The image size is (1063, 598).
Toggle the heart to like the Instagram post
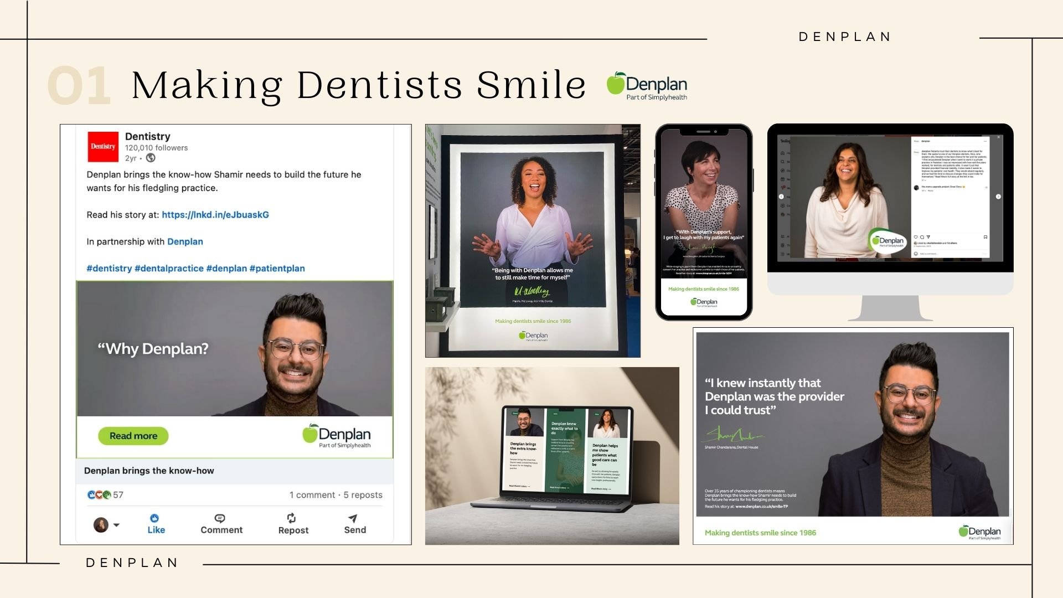tap(916, 237)
